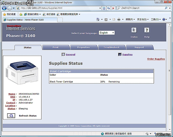Click the RSS feeds icon
Screen dimensions: 173x137
[x=106, y=19]
